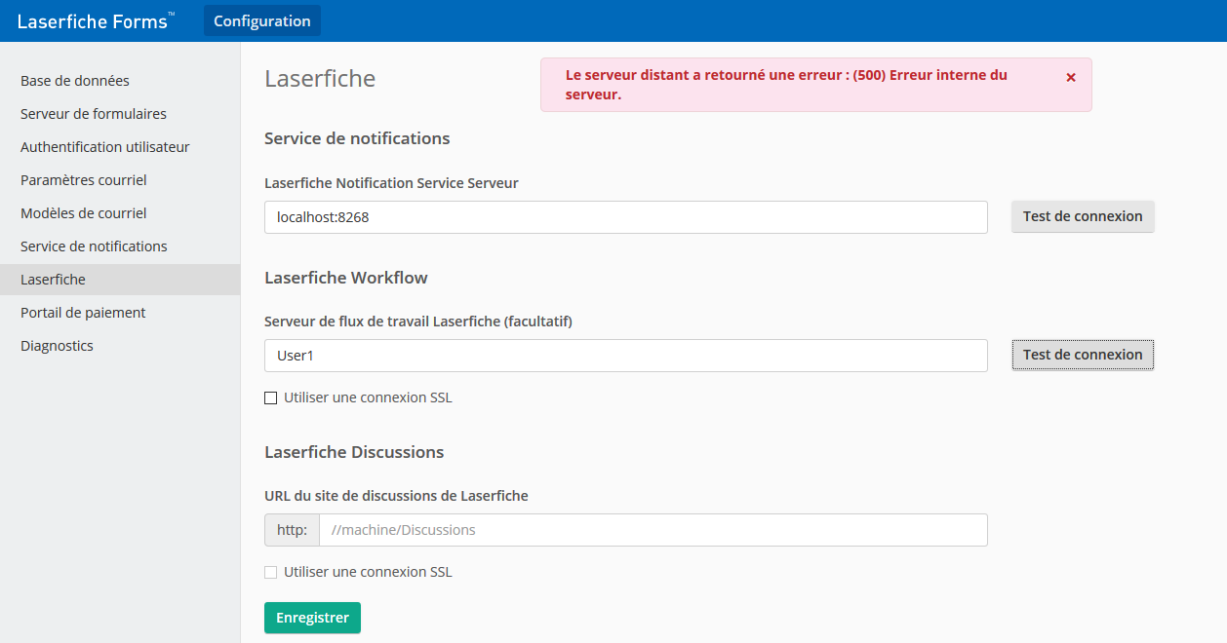Test connexion for Laserfiche Workflow server
The height and width of the screenshot is (643, 1227).
1083,355
